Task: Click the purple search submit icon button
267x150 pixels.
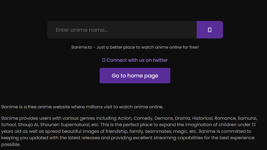Action: point(210,30)
